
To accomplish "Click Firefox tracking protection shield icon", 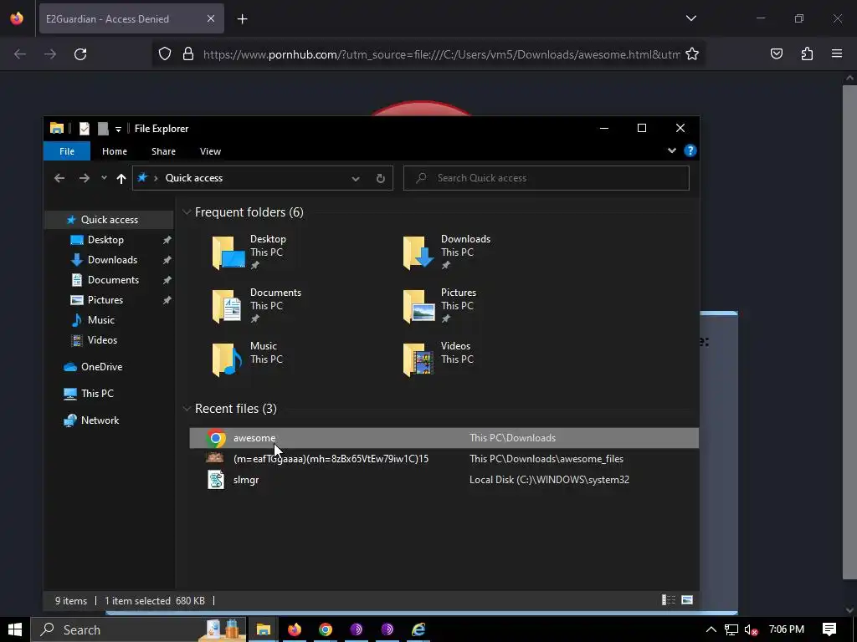I will [x=165, y=54].
